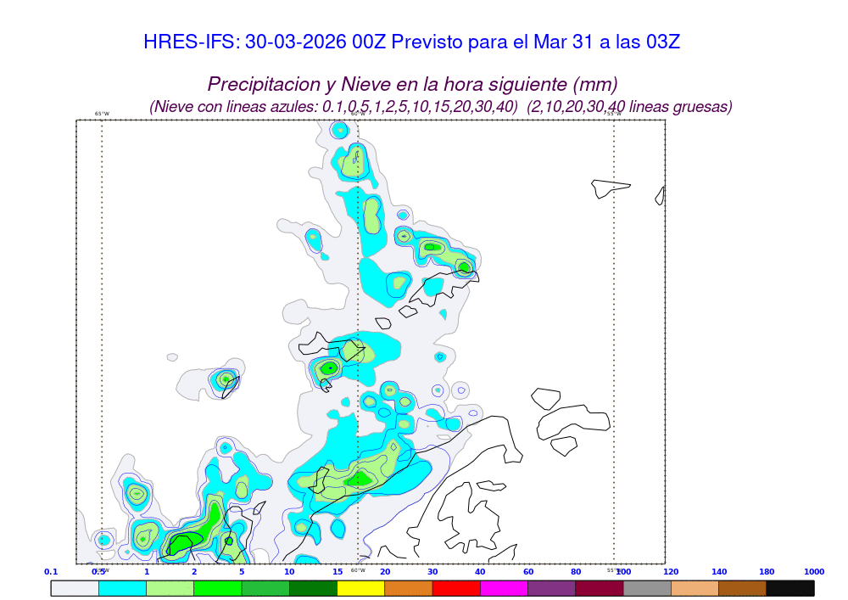Click the '0.1' value at legend's left end
848x600 pixels.
(51, 572)
